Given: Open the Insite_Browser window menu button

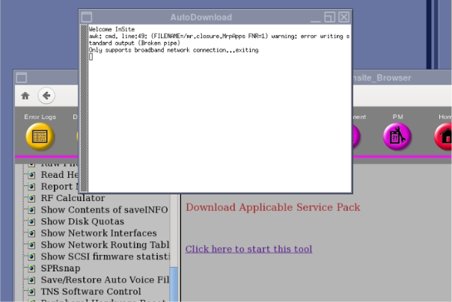Looking at the screenshot, I should point(22,78).
